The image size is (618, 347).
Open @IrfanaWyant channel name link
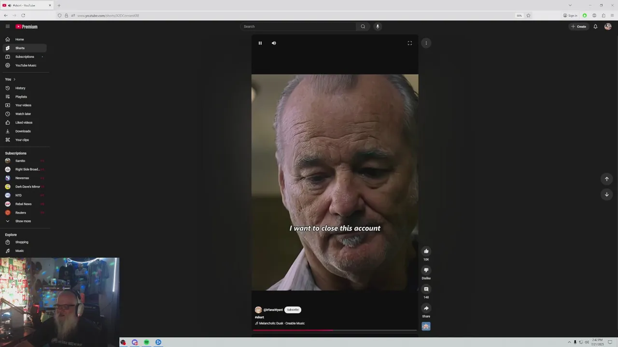point(273,310)
